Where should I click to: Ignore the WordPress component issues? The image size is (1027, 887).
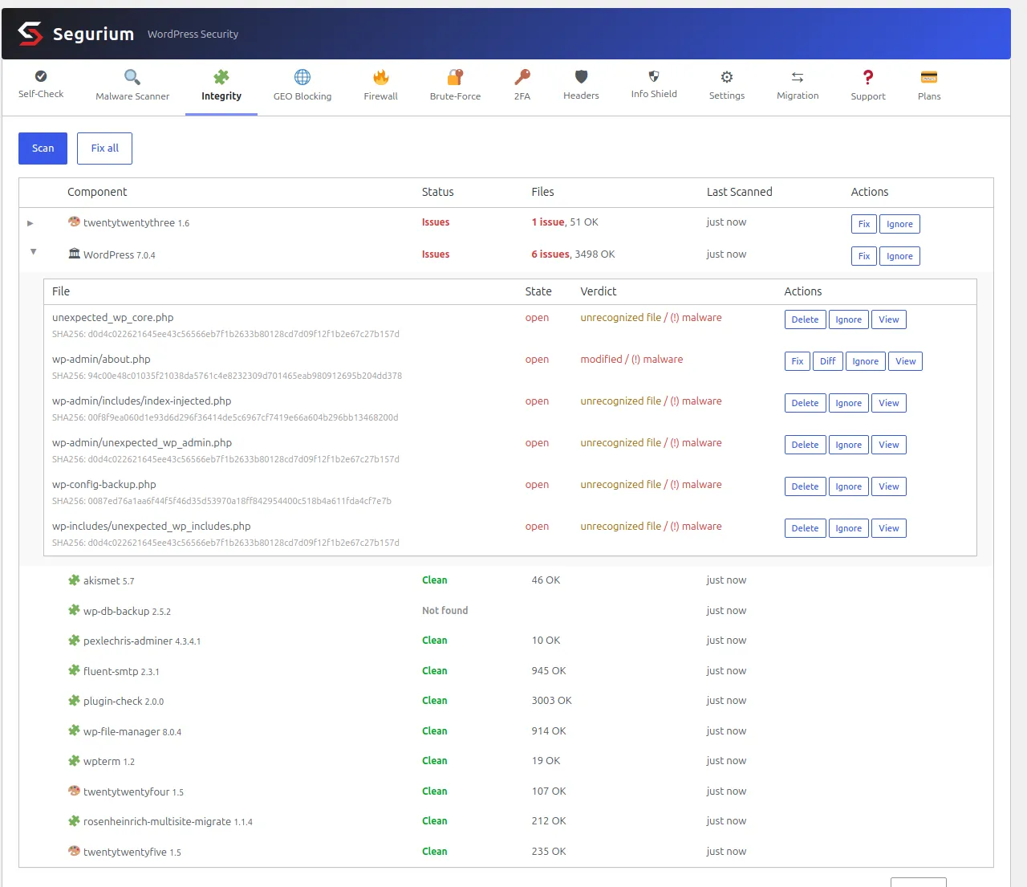coord(899,256)
